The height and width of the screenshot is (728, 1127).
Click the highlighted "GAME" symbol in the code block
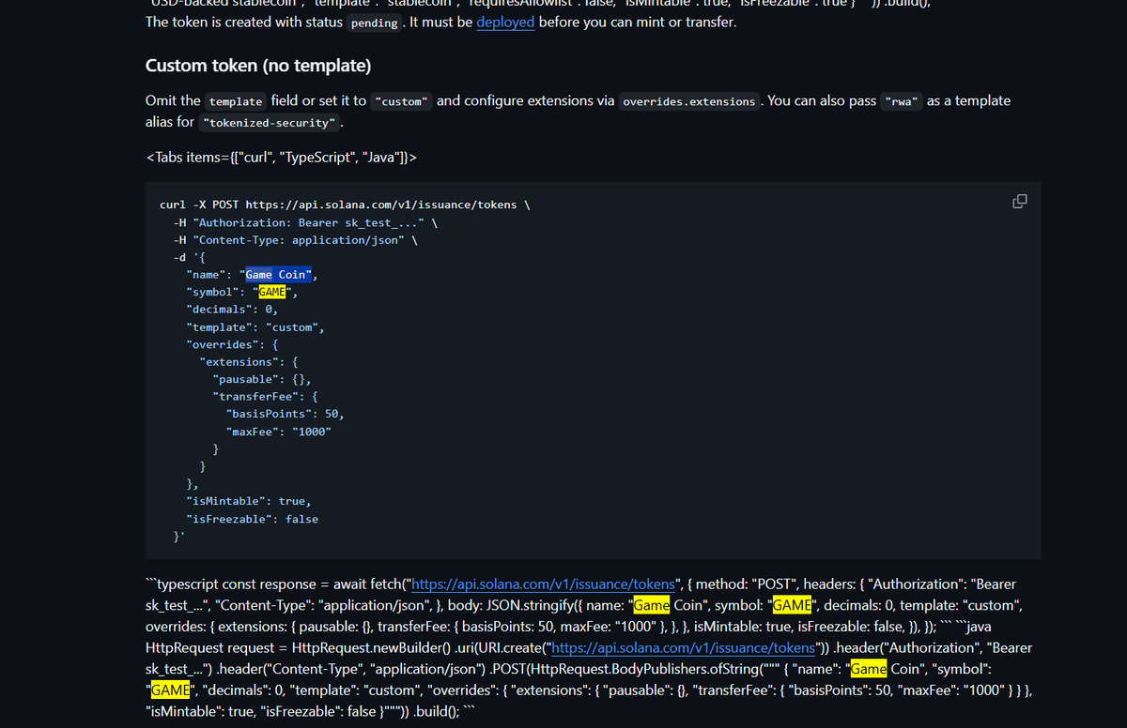(x=271, y=293)
